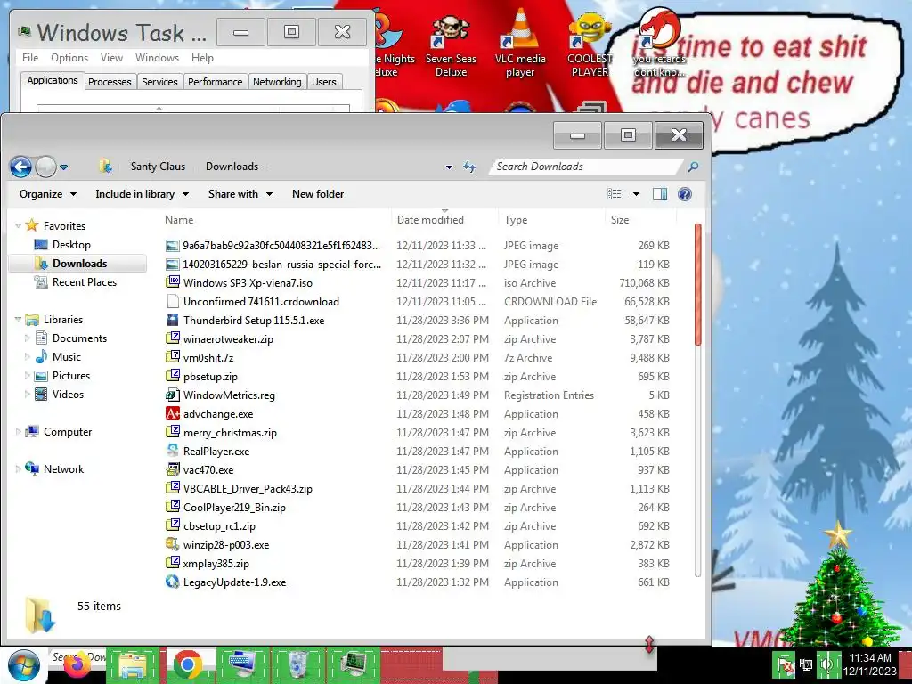Click the Explorer forward arrow button

(45, 167)
